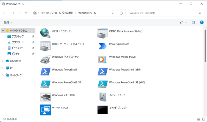Click the change view layout icon
This screenshot has width=207, height=122.
point(181,22)
